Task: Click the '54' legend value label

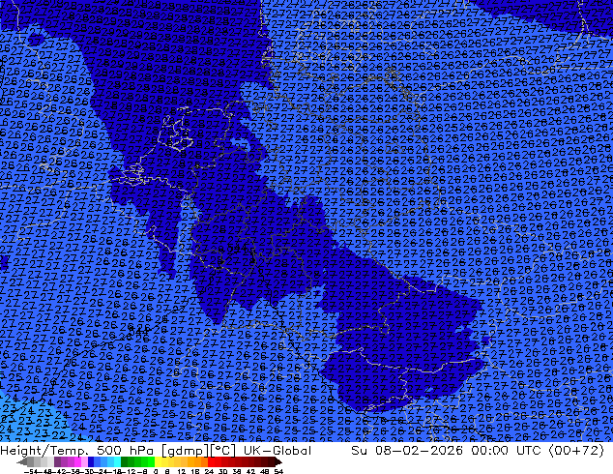Action: 278,471
